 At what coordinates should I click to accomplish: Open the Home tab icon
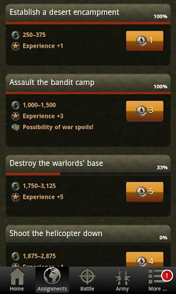click(17, 276)
